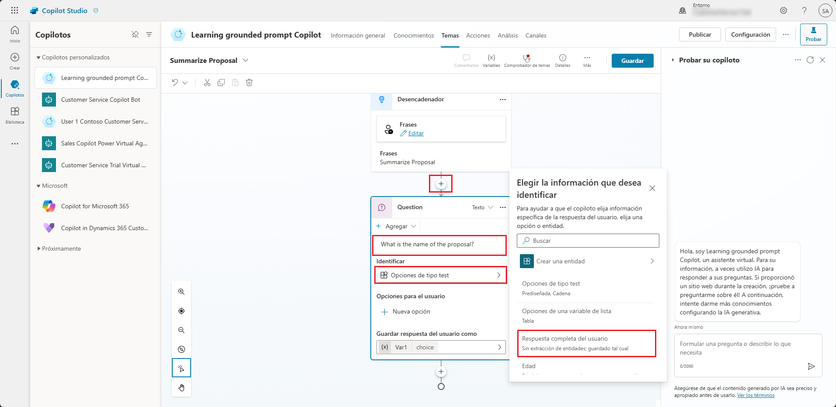Focus the Buscar entity search field
Viewport: 836px width, 407px height.
coord(588,241)
